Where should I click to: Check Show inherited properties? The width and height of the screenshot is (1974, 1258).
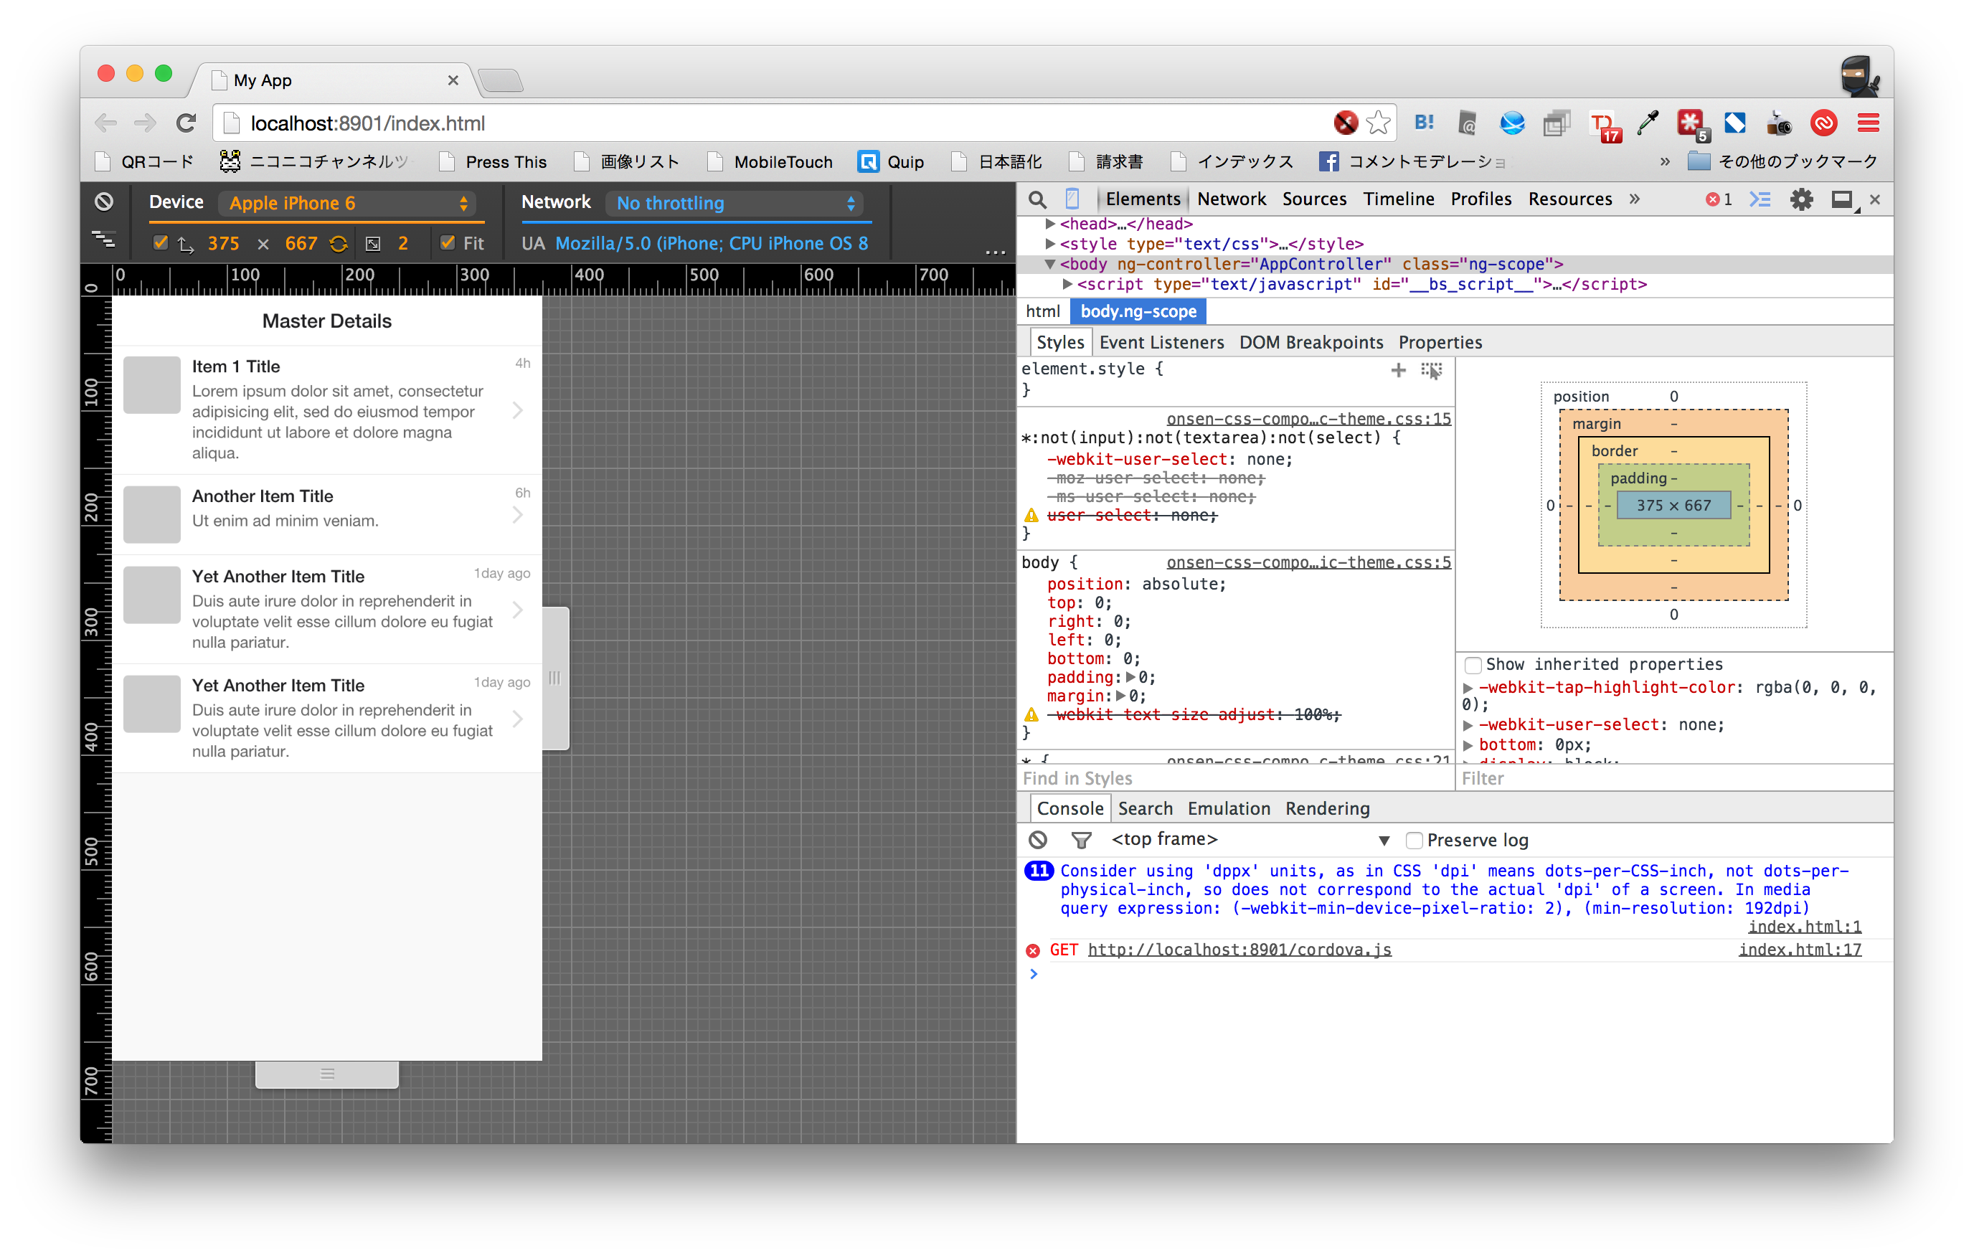point(1473,665)
